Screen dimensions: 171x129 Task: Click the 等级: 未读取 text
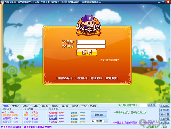31,116
